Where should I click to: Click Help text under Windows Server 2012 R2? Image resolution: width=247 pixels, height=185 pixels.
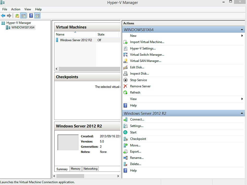(133, 170)
